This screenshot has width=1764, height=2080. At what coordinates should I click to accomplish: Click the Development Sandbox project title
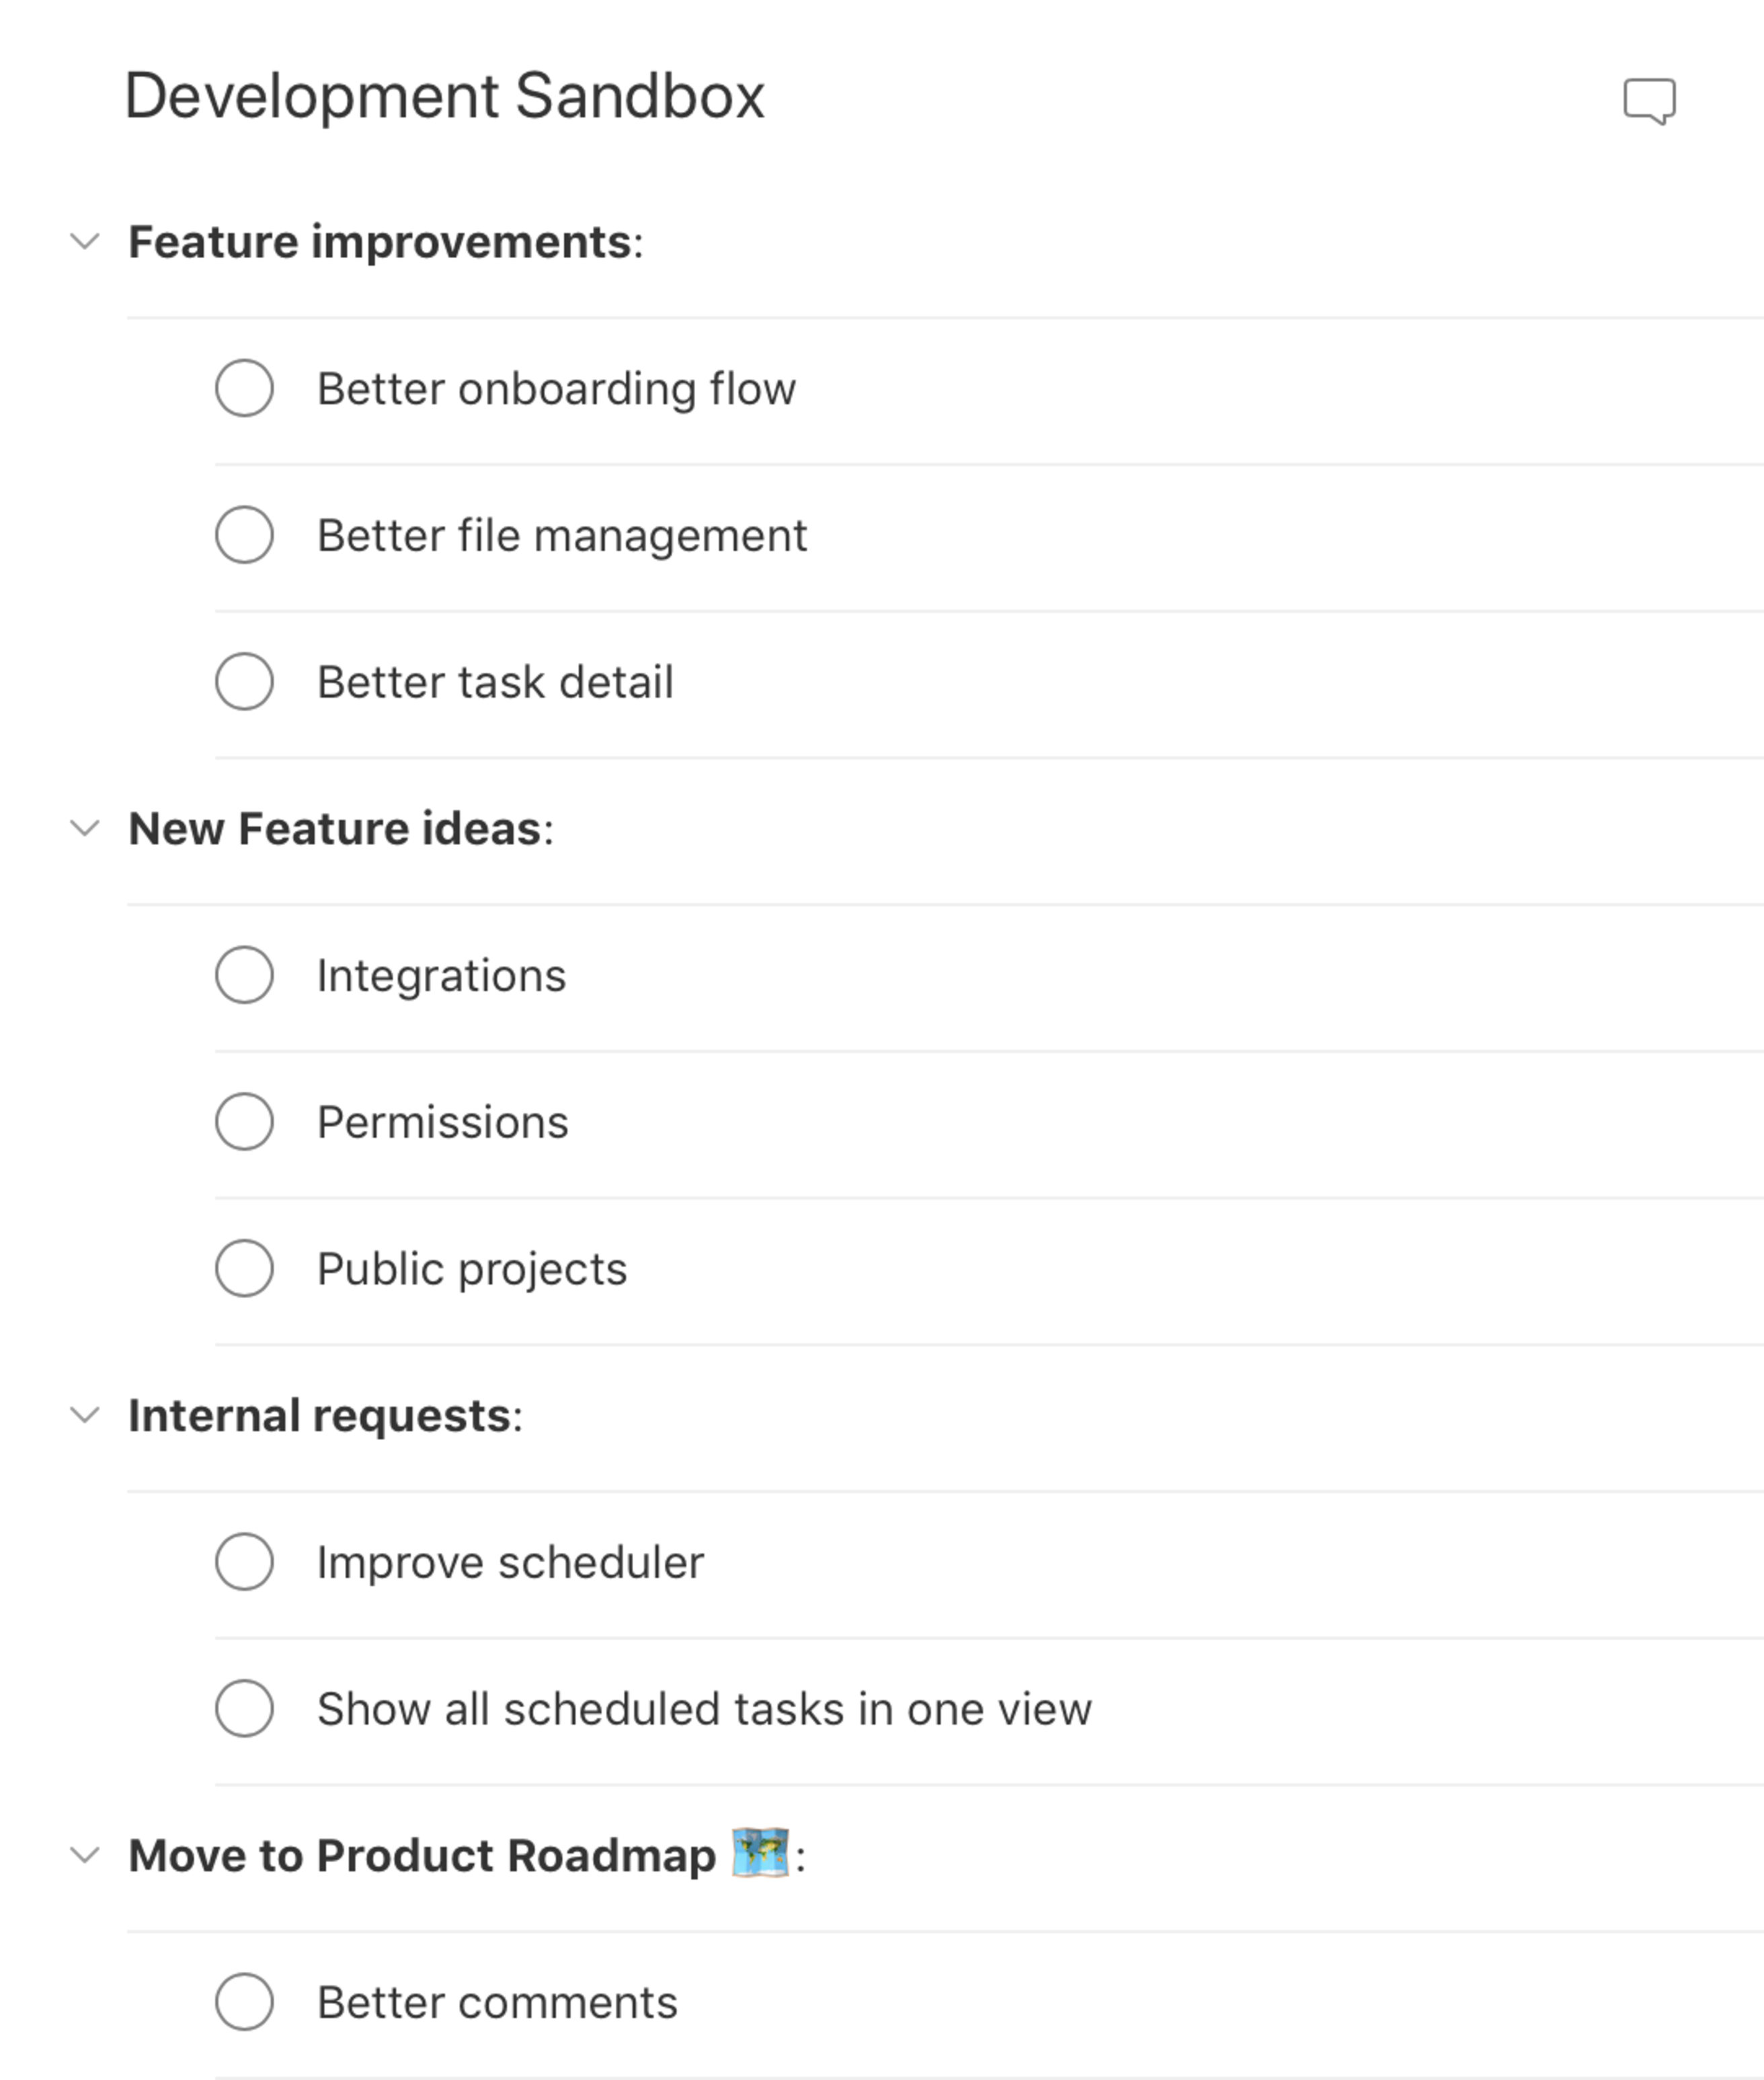[444, 95]
